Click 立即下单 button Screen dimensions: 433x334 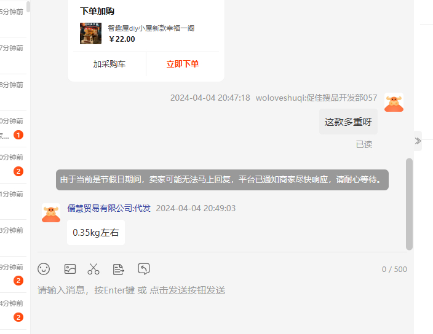(x=183, y=64)
